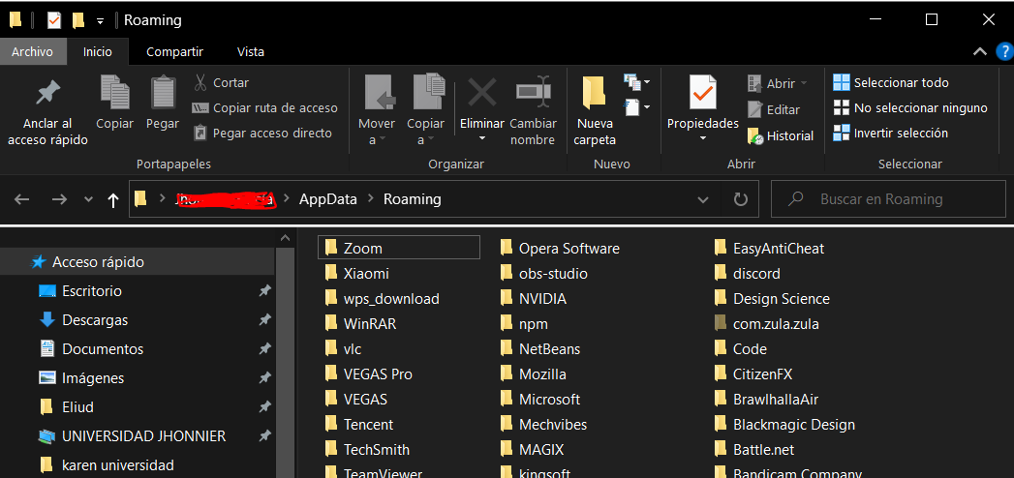Screen dimensions: 1014x478
Task: Open Escritorio in the navigation pane
Action: (92, 291)
